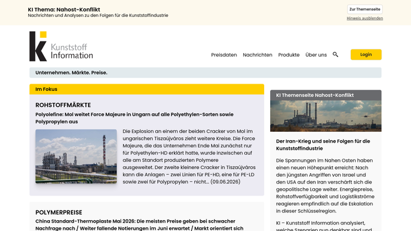Click the POLYMERPREISE category heading
The width and height of the screenshot is (411, 231).
point(59,212)
